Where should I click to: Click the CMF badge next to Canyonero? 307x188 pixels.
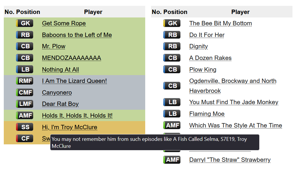(x=25, y=93)
